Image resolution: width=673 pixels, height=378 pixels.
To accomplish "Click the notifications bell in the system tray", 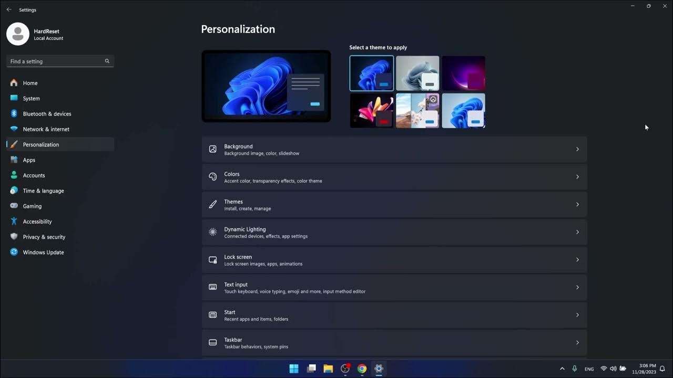I will [x=662, y=369].
